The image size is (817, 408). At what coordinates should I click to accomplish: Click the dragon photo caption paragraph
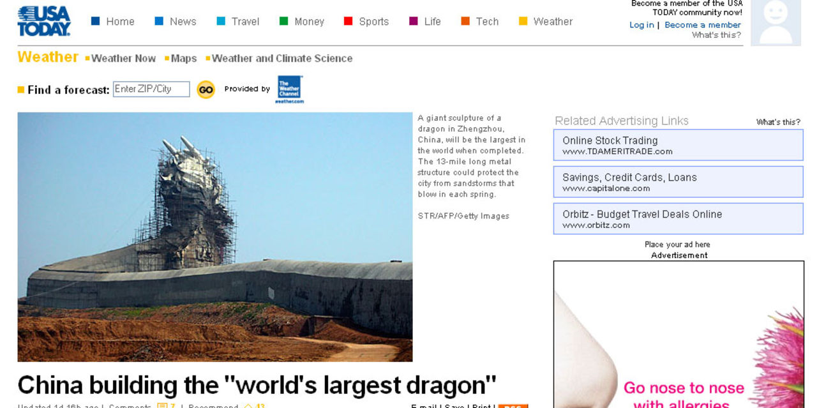(x=472, y=156)
